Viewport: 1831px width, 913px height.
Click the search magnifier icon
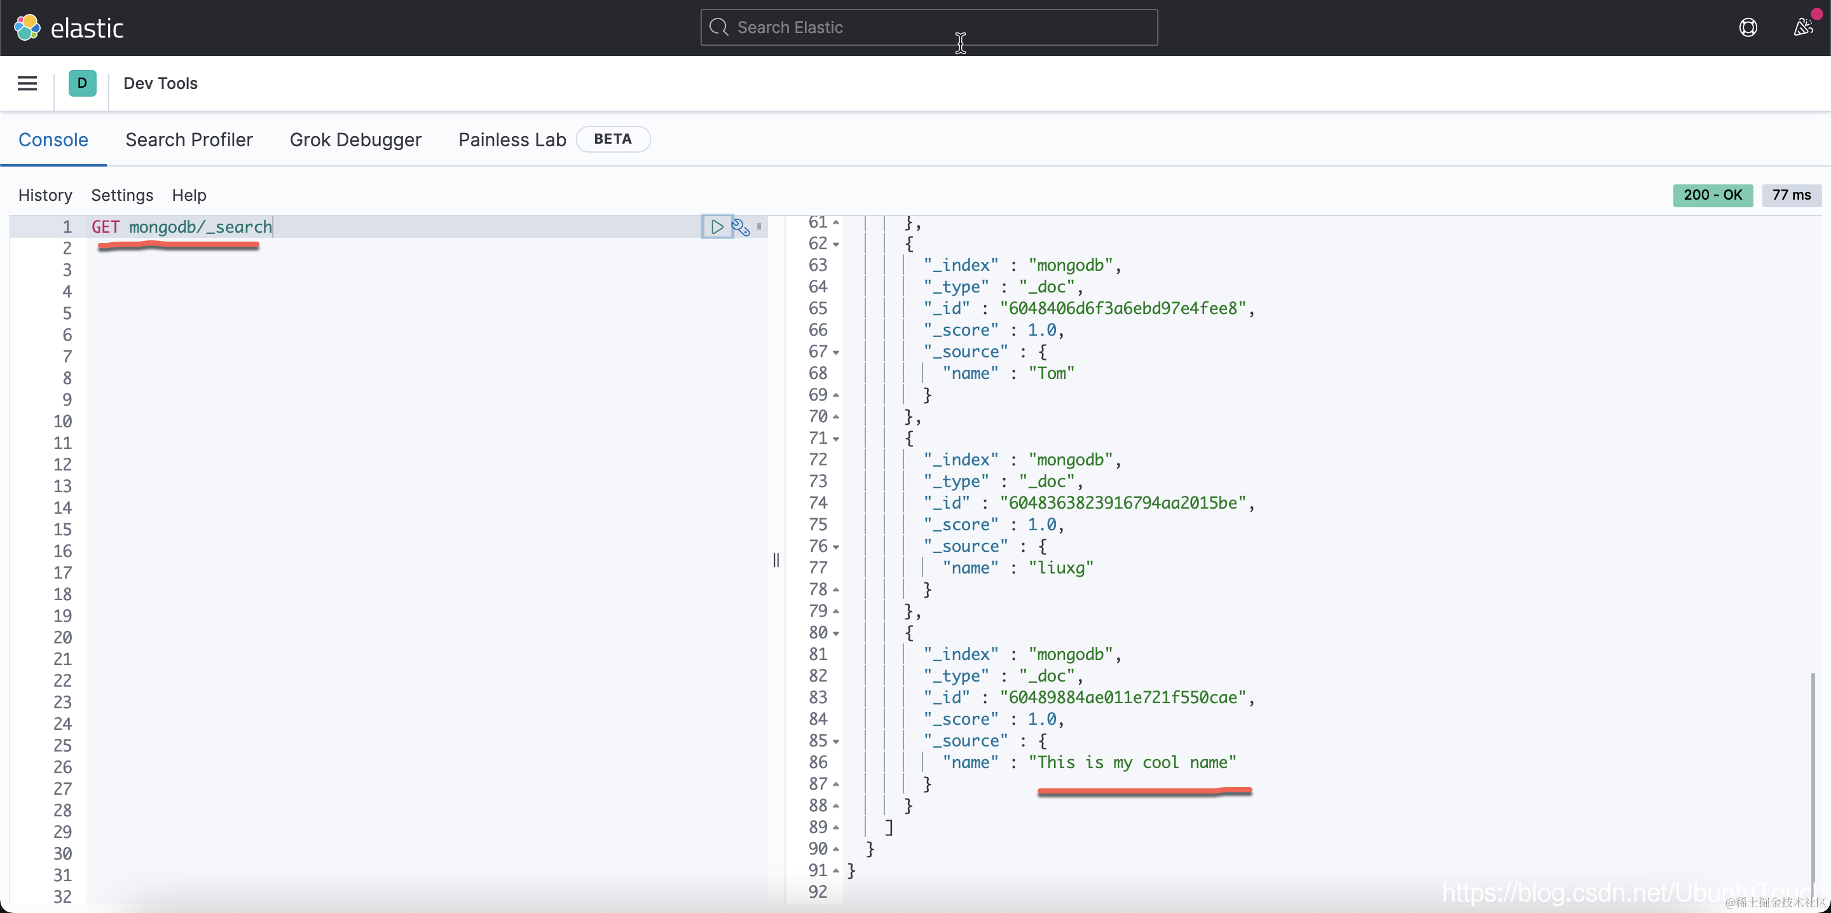click(718, 27)
